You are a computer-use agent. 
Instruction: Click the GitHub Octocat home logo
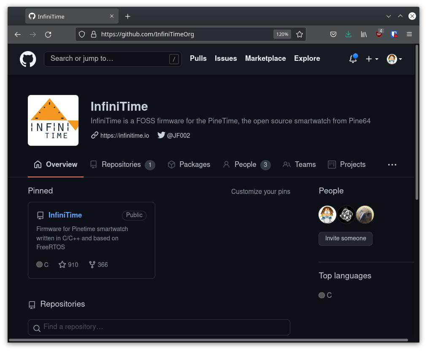click(x=28, y=59)
